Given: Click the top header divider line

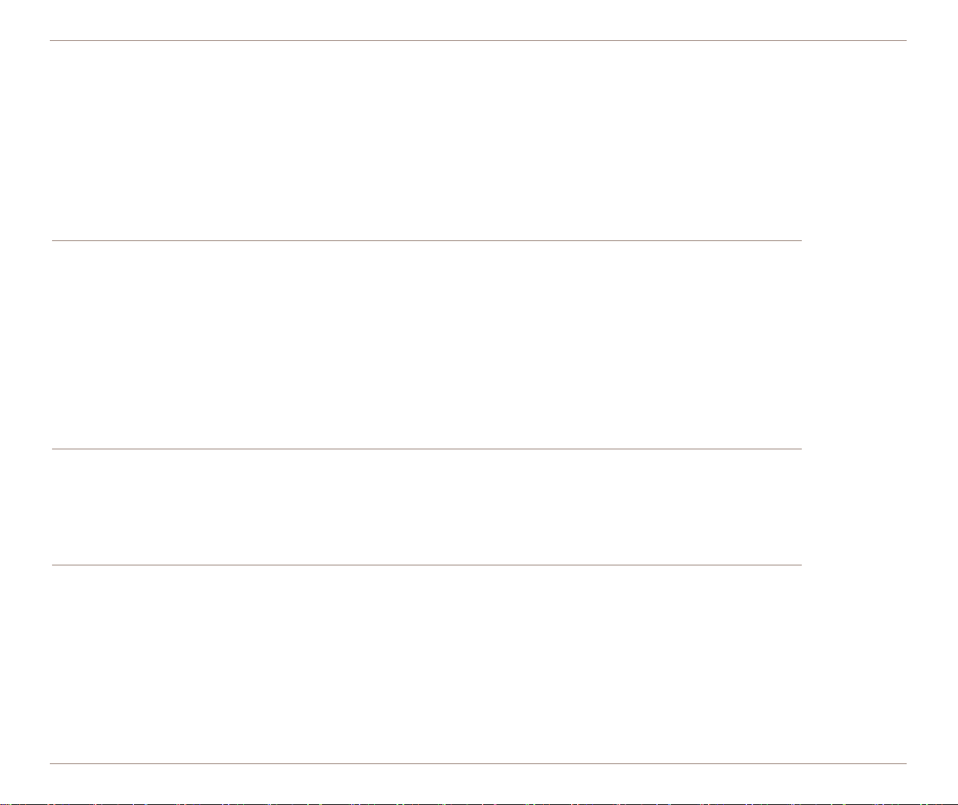Looking at the screenshot, I should (478, 40).
